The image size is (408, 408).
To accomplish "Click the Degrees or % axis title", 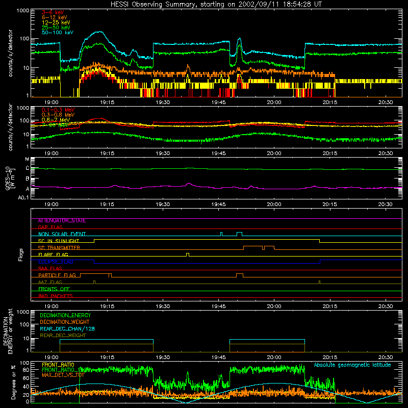I will (13, 382).
